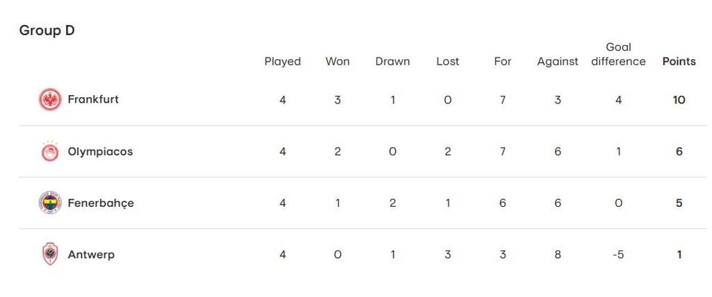Click the Against column header
Image resolution: width=712 pixels, height=297 pixels.
[x=557, y=61]
